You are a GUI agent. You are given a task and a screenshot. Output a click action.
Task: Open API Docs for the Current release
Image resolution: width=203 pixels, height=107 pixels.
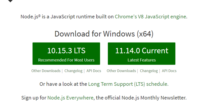(169, 71)
